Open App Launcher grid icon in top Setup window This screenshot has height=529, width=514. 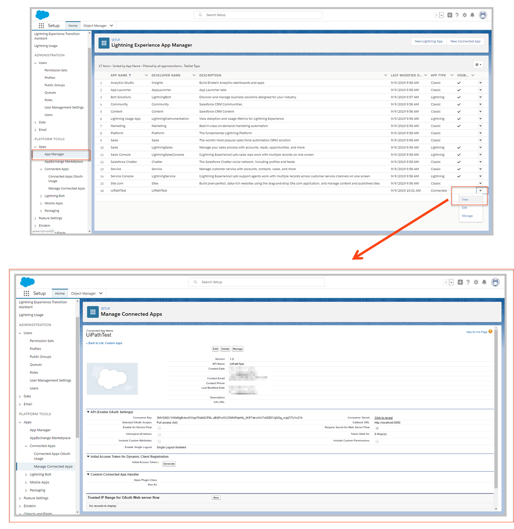pyautogui.click(x=41, y=26)
